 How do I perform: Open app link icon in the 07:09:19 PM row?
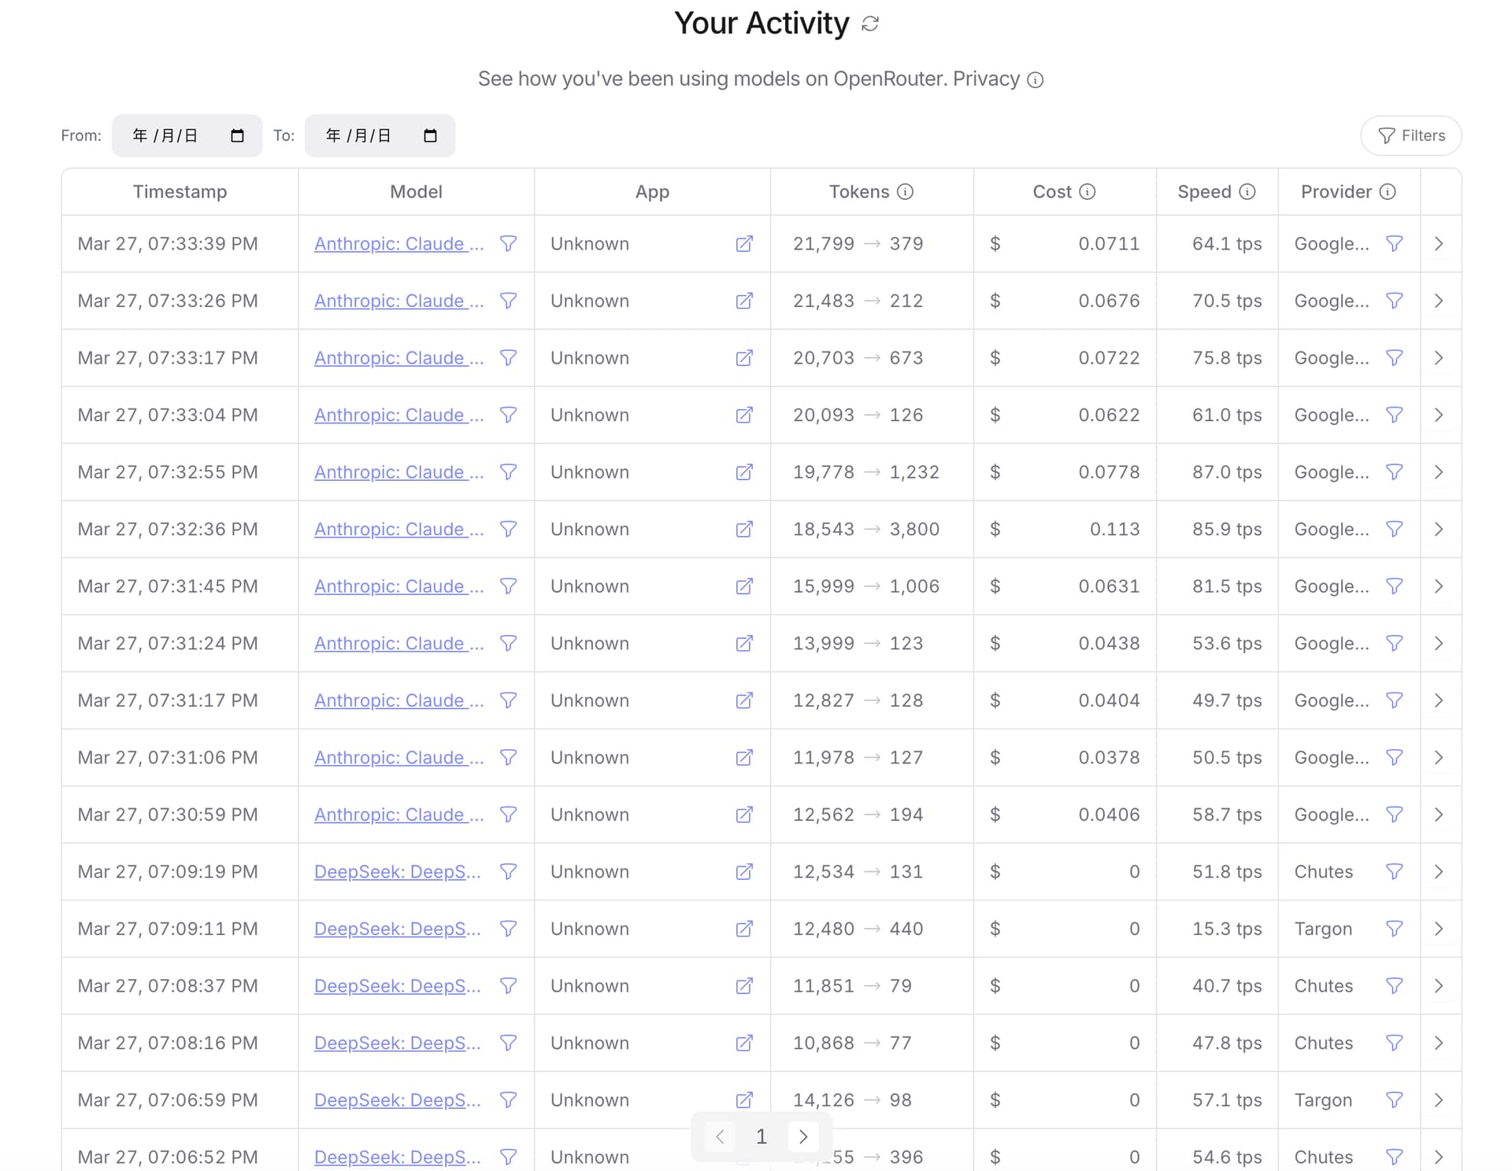click(x=744, y=871)
